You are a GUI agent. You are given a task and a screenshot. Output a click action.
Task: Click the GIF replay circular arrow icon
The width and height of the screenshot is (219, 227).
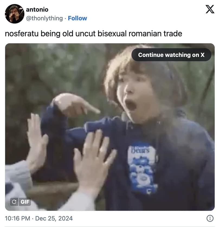click(14, 202)
